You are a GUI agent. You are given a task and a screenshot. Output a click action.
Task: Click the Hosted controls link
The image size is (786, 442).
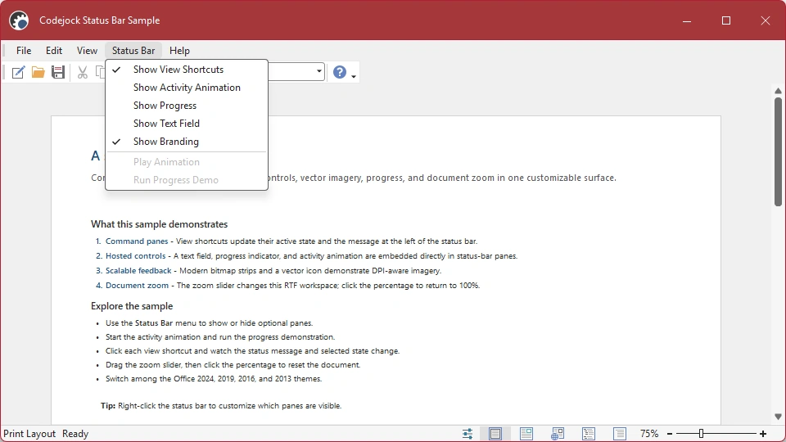(x=135, y=256)
